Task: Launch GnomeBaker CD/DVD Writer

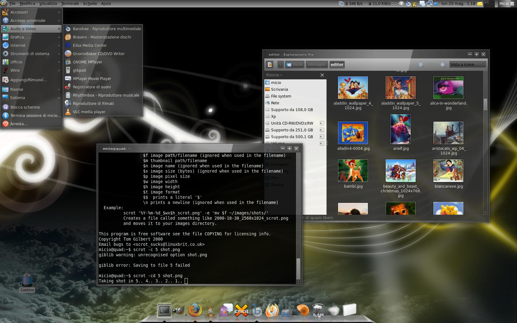Action: click(103, 54)
